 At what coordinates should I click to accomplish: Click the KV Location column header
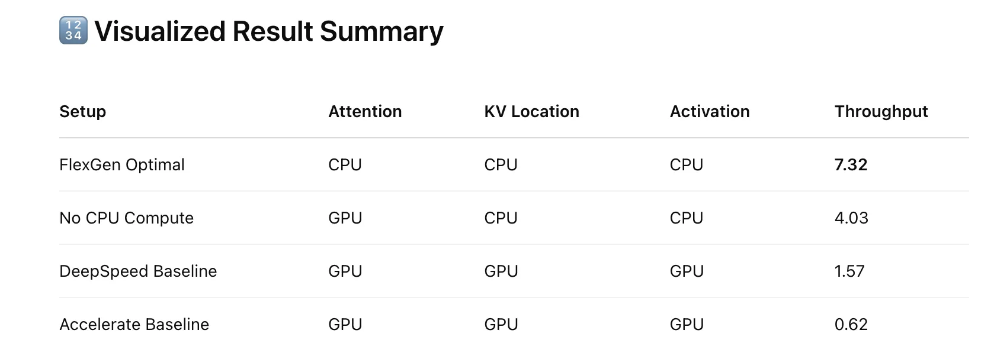pyautogui.click(x=531, y=111)
